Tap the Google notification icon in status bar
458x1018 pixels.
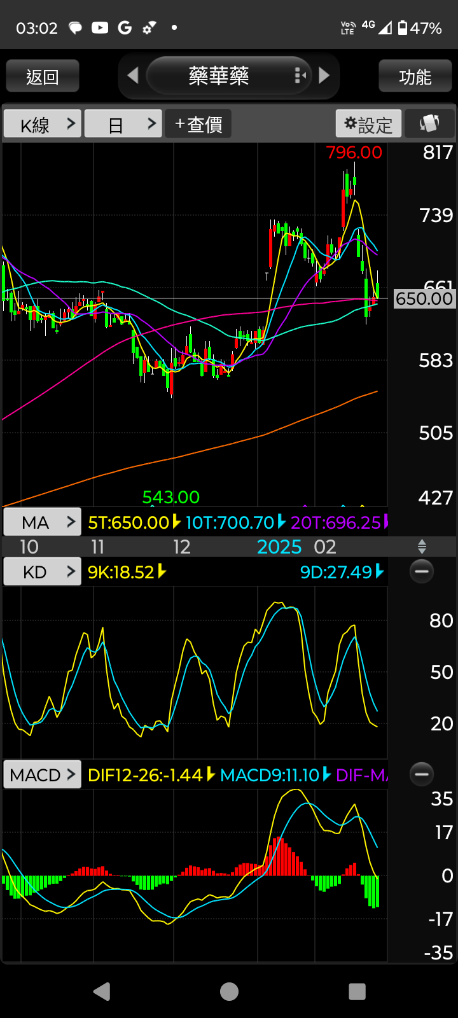tap(125, 27)
